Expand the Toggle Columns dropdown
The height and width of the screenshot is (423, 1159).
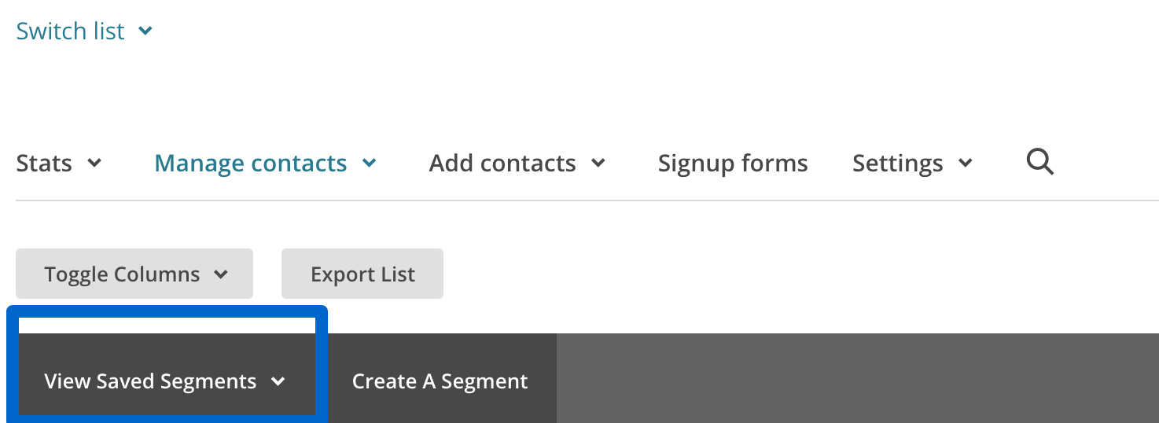coord(134,274)
